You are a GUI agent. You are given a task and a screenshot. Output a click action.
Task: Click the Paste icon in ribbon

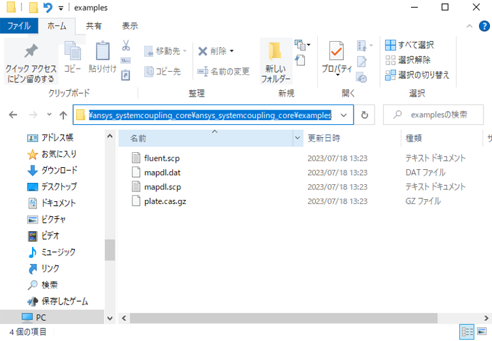(102, 52)
